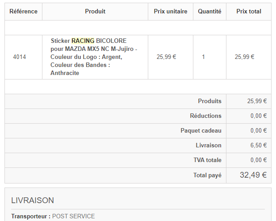Viewport: 276px width, 221px height.
Task: Click the Produits subtotal label
Action: (209, 101)
